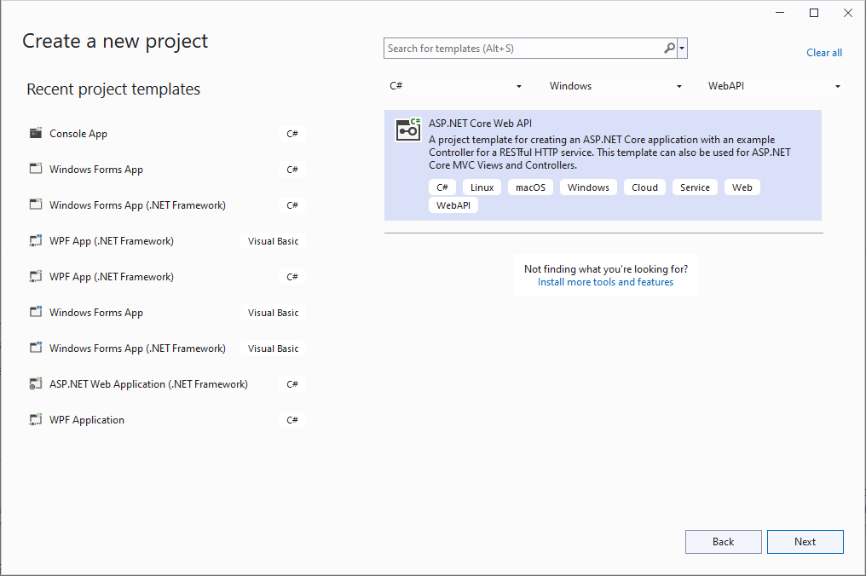Image resolution: width=866 pixels, height=576 pixels.
Task: Click Visual Basic label beside Windows Forms App
Action: pyautogui.click(x=273, y=313)
